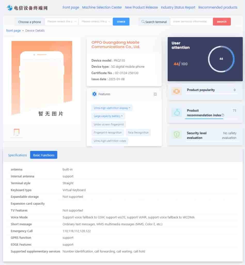Click the orange Product popularity icon
This screenshot has width=245, height=265.
coord(177,91)
